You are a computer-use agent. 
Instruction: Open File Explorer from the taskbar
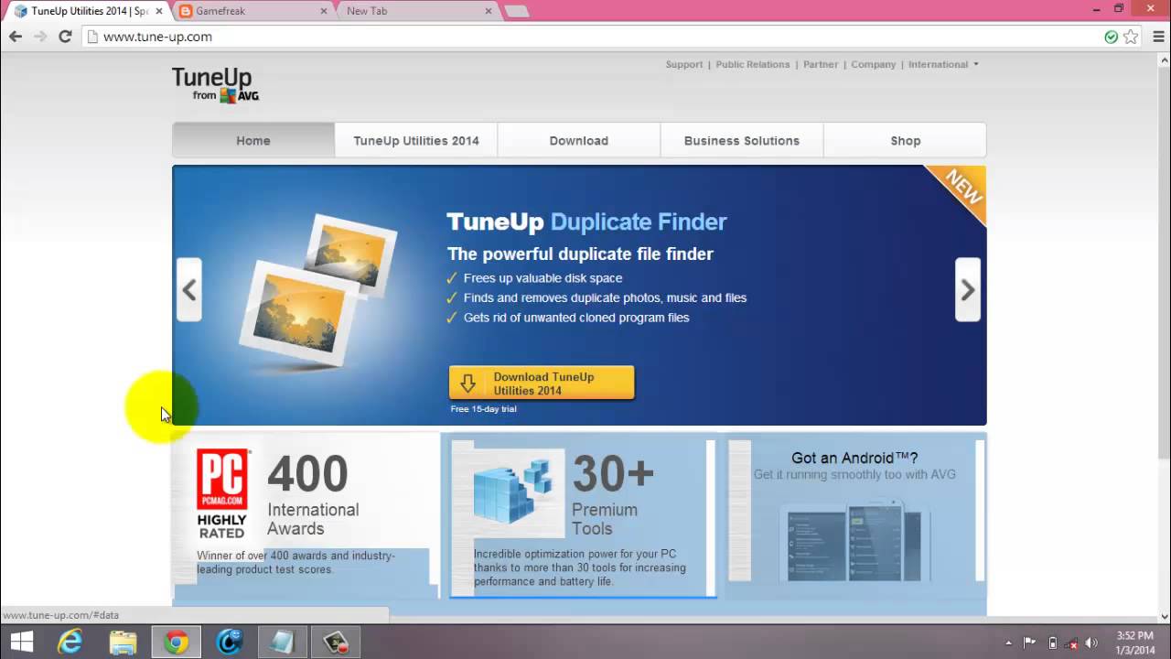tap(124, 643)
